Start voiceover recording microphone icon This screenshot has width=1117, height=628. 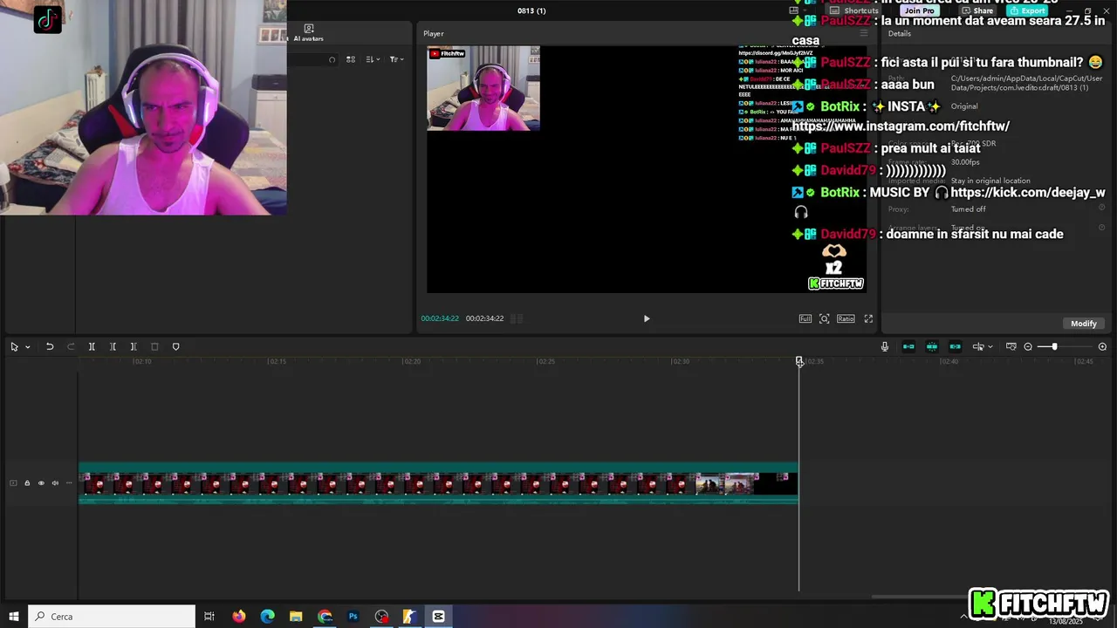pos(884,347)
